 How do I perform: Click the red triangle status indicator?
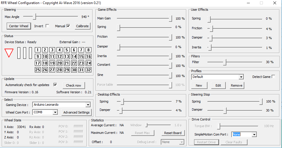pos(9,53)
